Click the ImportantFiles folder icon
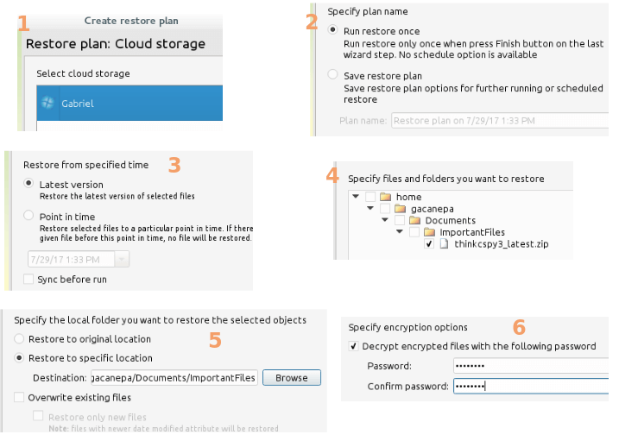The image size is (619, 441). (x=429, y=232)
